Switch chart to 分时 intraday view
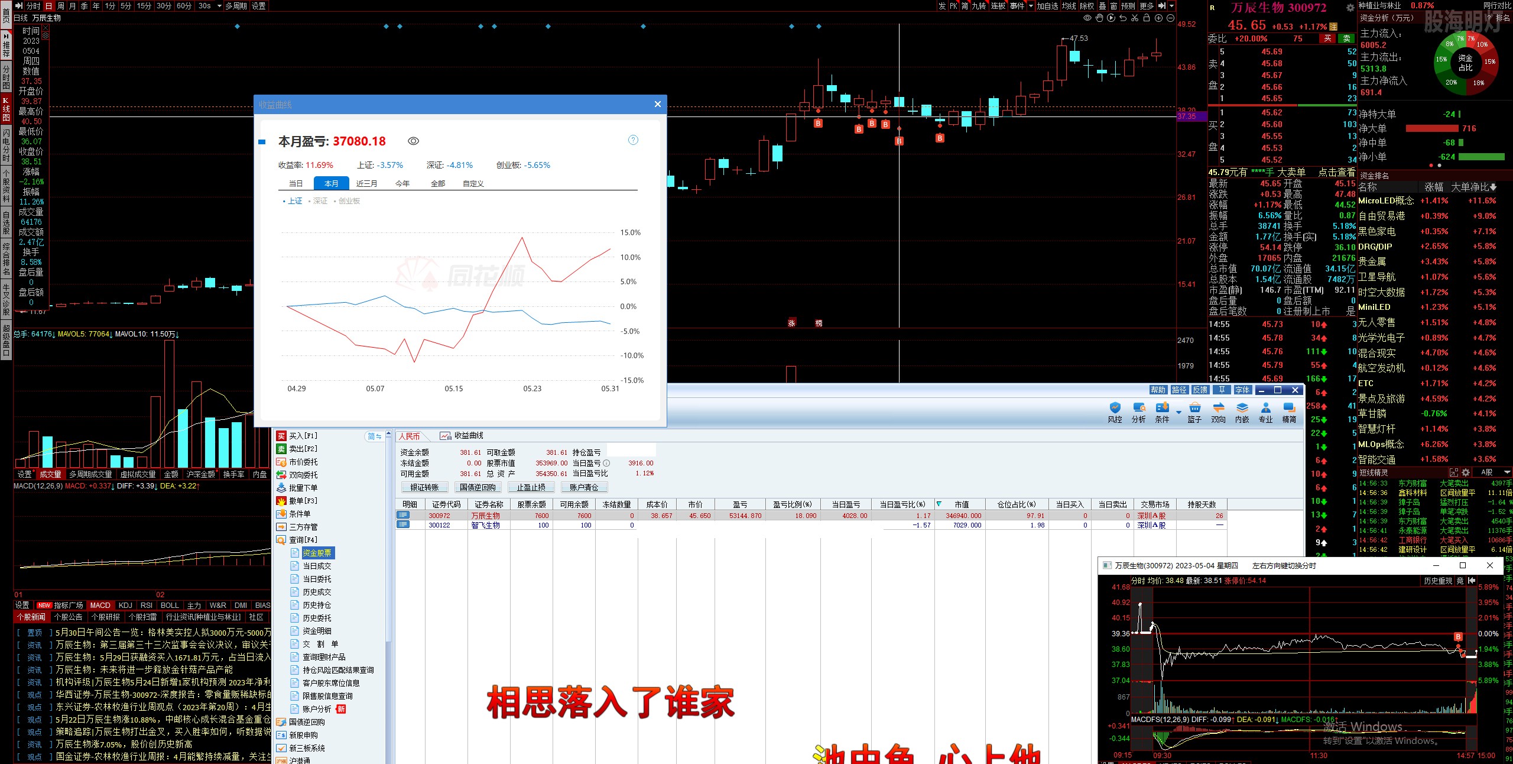Viewport: 1513px width, 764px height. pos(34,6)
